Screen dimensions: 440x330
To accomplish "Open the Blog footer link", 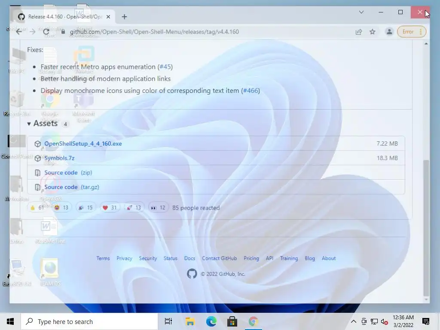I will 310,258.
